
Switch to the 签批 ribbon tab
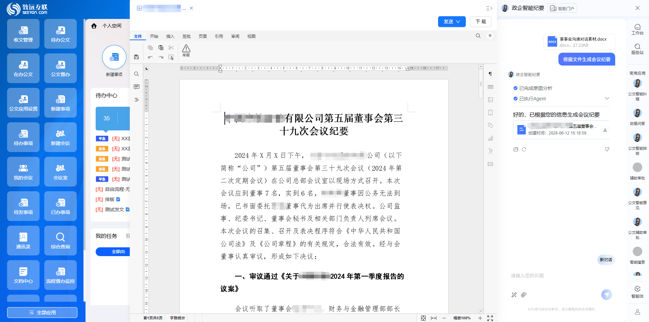187,36
